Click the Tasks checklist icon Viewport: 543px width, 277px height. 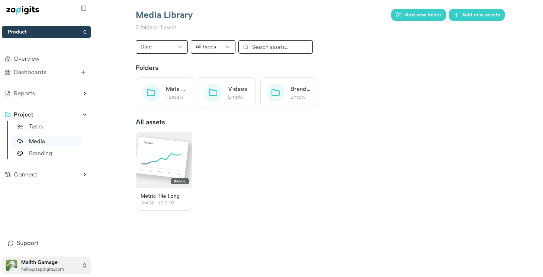tap(20, 126)
